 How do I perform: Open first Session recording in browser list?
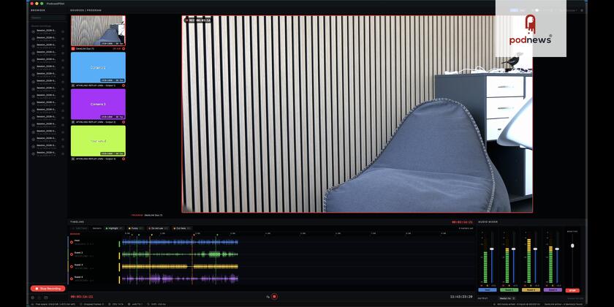(48, 31)
